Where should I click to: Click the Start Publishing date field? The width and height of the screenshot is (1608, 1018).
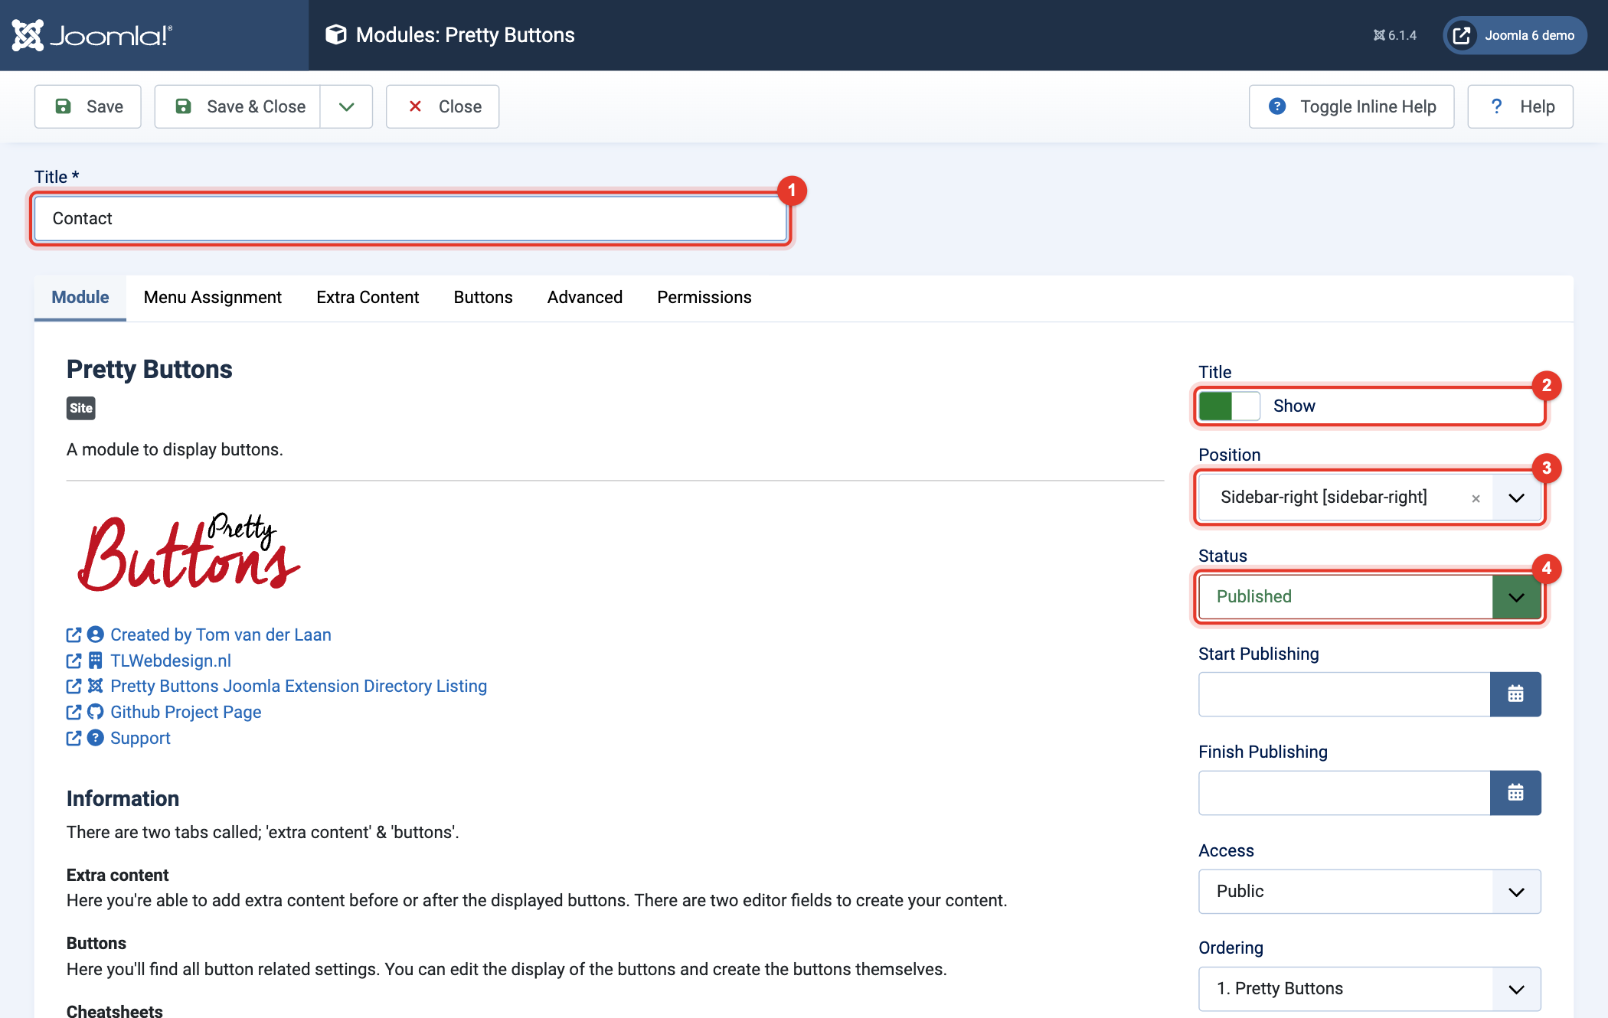click(1345, 694)
